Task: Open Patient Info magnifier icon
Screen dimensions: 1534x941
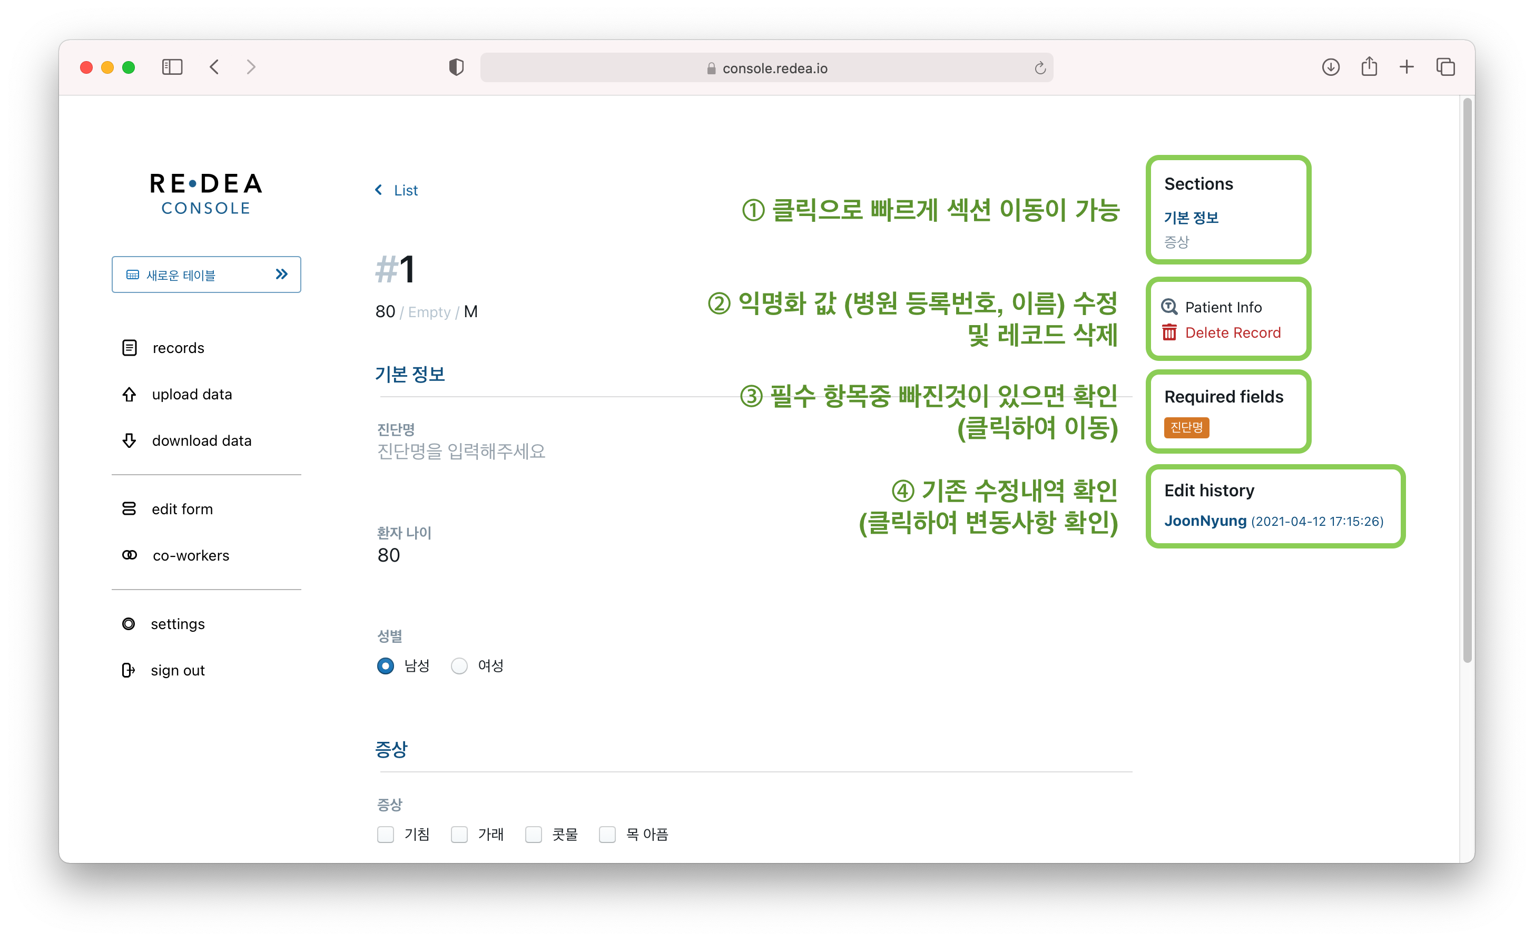Action: pyautogui.click(x=1169, y=307)
